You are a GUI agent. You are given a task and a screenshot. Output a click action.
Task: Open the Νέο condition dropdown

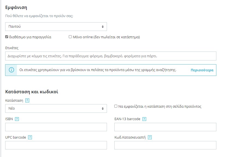pyautogui.click(x=56, y=108)
